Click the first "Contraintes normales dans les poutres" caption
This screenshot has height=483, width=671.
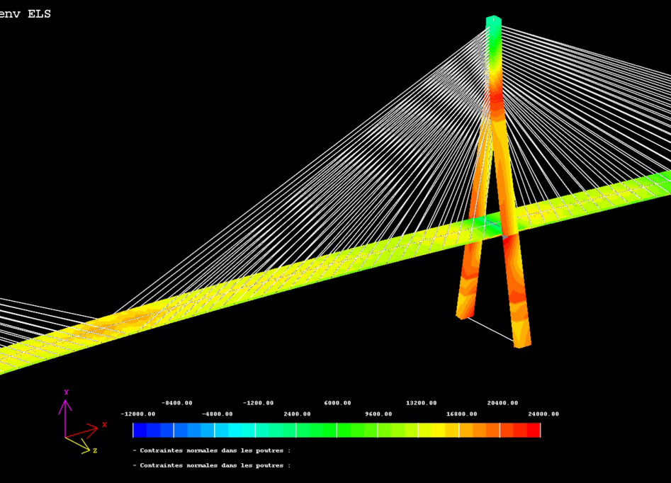tap(212, 450)
